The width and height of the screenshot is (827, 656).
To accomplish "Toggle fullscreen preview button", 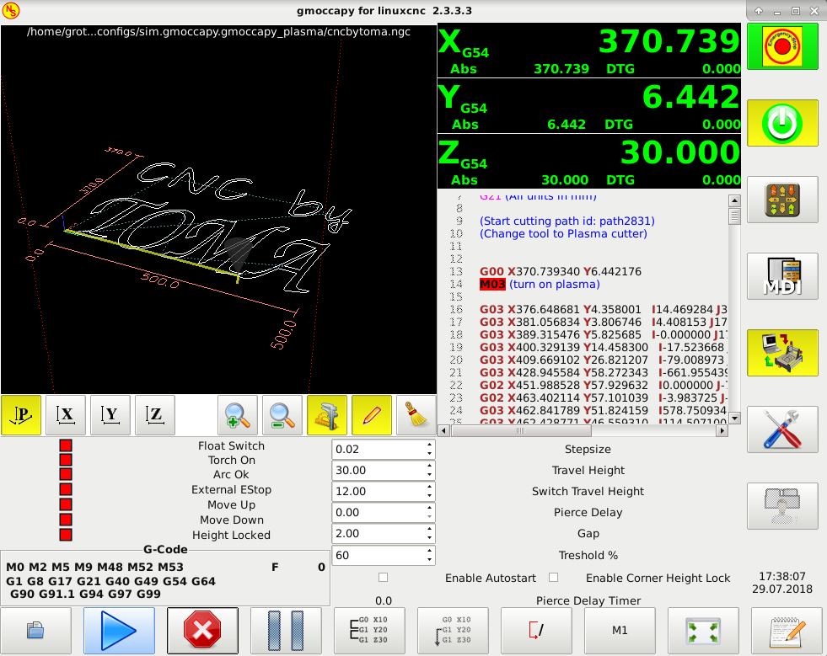I will click(x=704, y=630).
